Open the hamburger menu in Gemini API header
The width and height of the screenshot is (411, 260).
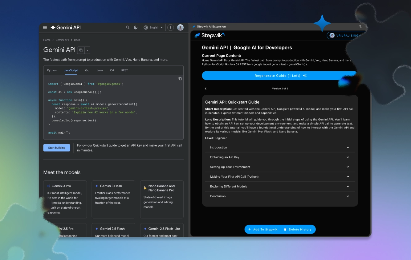tap(45, 28)
